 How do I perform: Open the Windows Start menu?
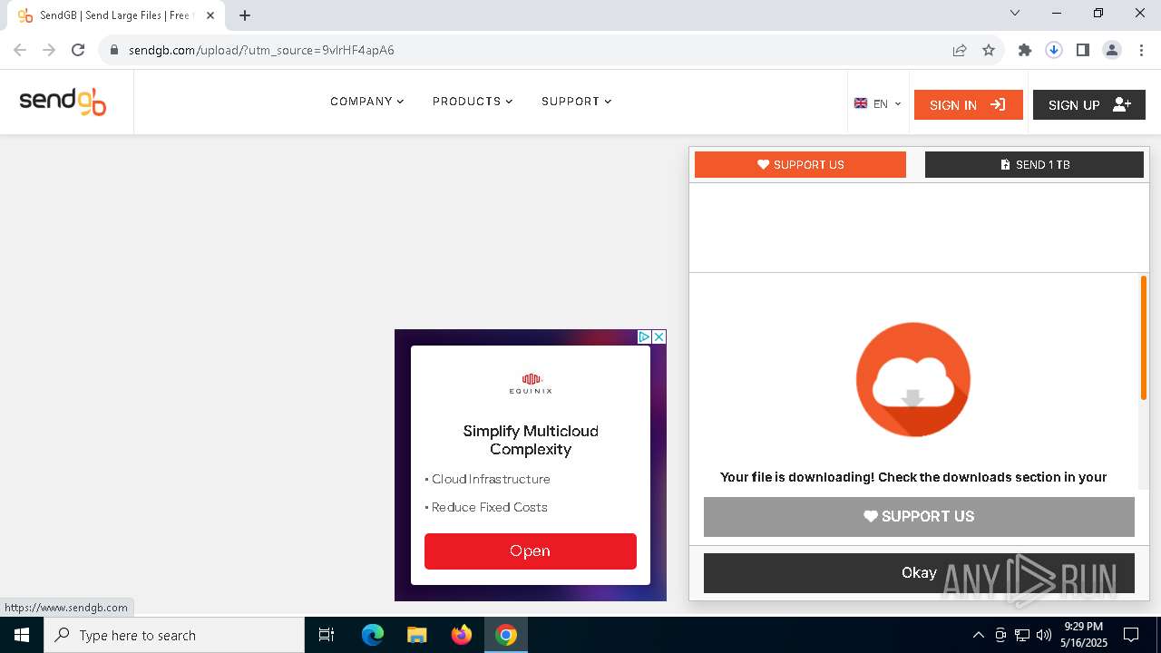click(22, 635)
